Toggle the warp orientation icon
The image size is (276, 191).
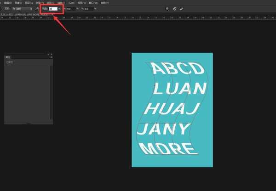[x=37, y=9]
